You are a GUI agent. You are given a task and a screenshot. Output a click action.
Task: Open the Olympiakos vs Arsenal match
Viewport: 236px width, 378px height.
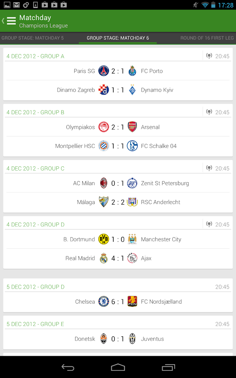[118, 127]
